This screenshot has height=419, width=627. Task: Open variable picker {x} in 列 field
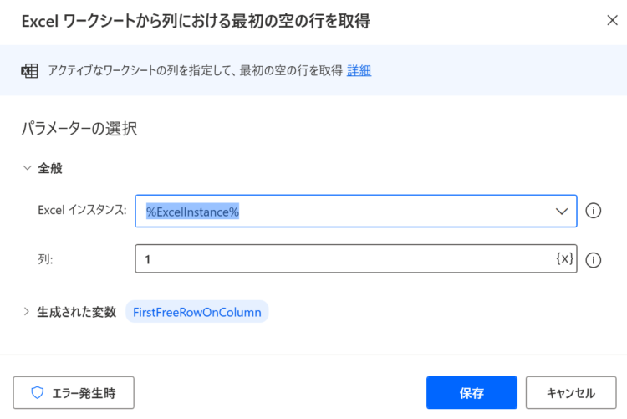[564, 258]
